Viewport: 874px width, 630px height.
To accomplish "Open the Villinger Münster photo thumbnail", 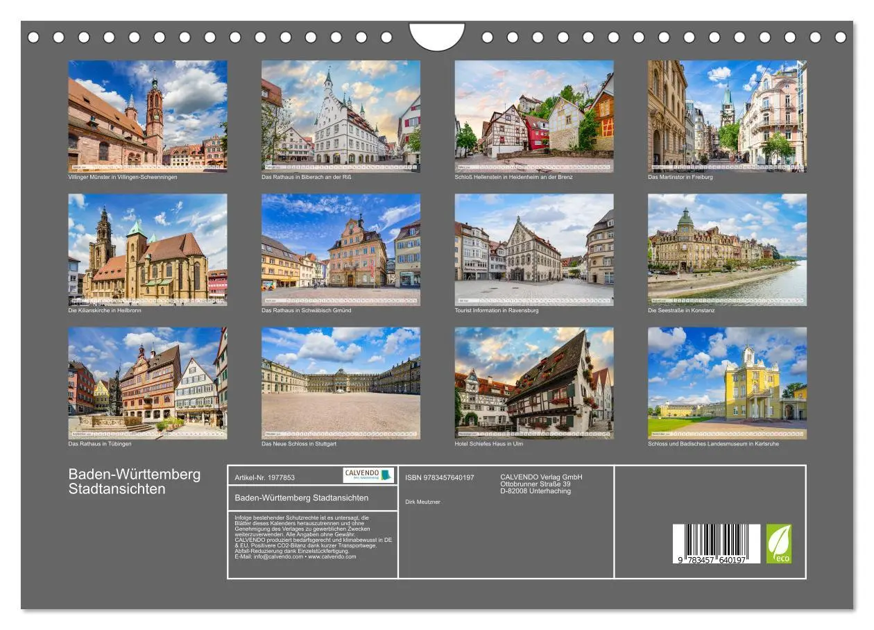I will (x=148, y=116).
